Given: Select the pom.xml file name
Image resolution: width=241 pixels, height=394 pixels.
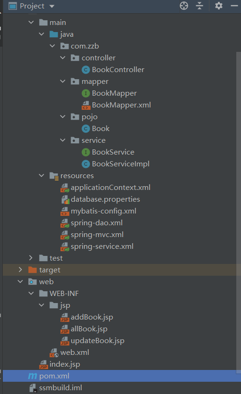Looking at the screenshot, I should pyautogui.click(x=54, y=376).
